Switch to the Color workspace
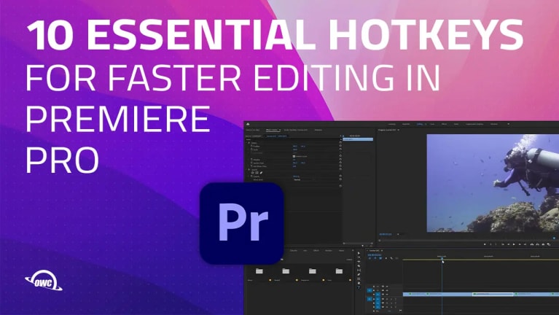 (x=432, y=124)
